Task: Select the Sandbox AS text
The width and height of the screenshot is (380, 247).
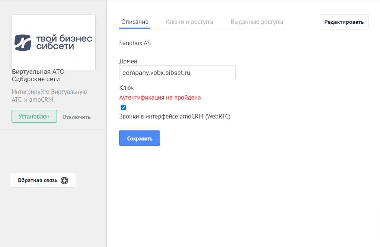Action: click(x=135, y=43)
